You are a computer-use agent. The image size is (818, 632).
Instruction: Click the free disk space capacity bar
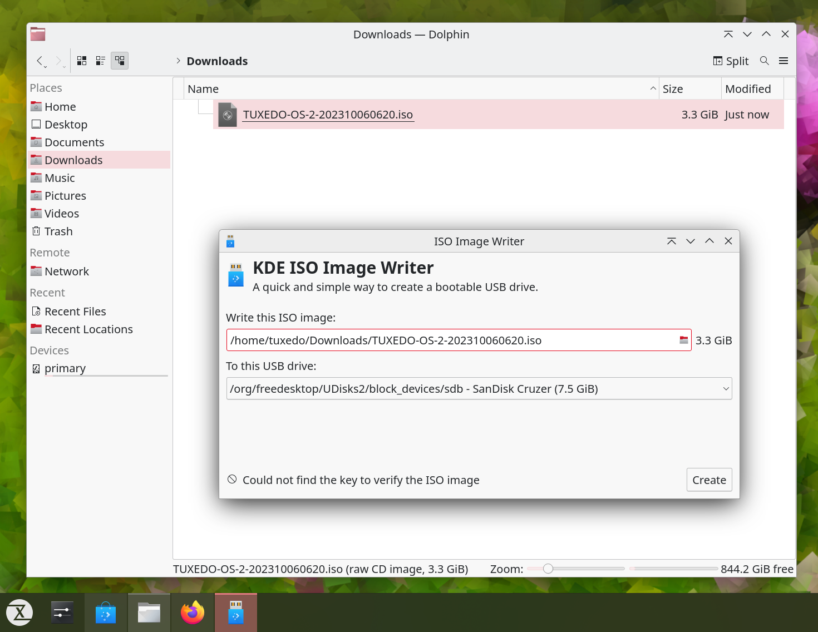coord(673,569)
